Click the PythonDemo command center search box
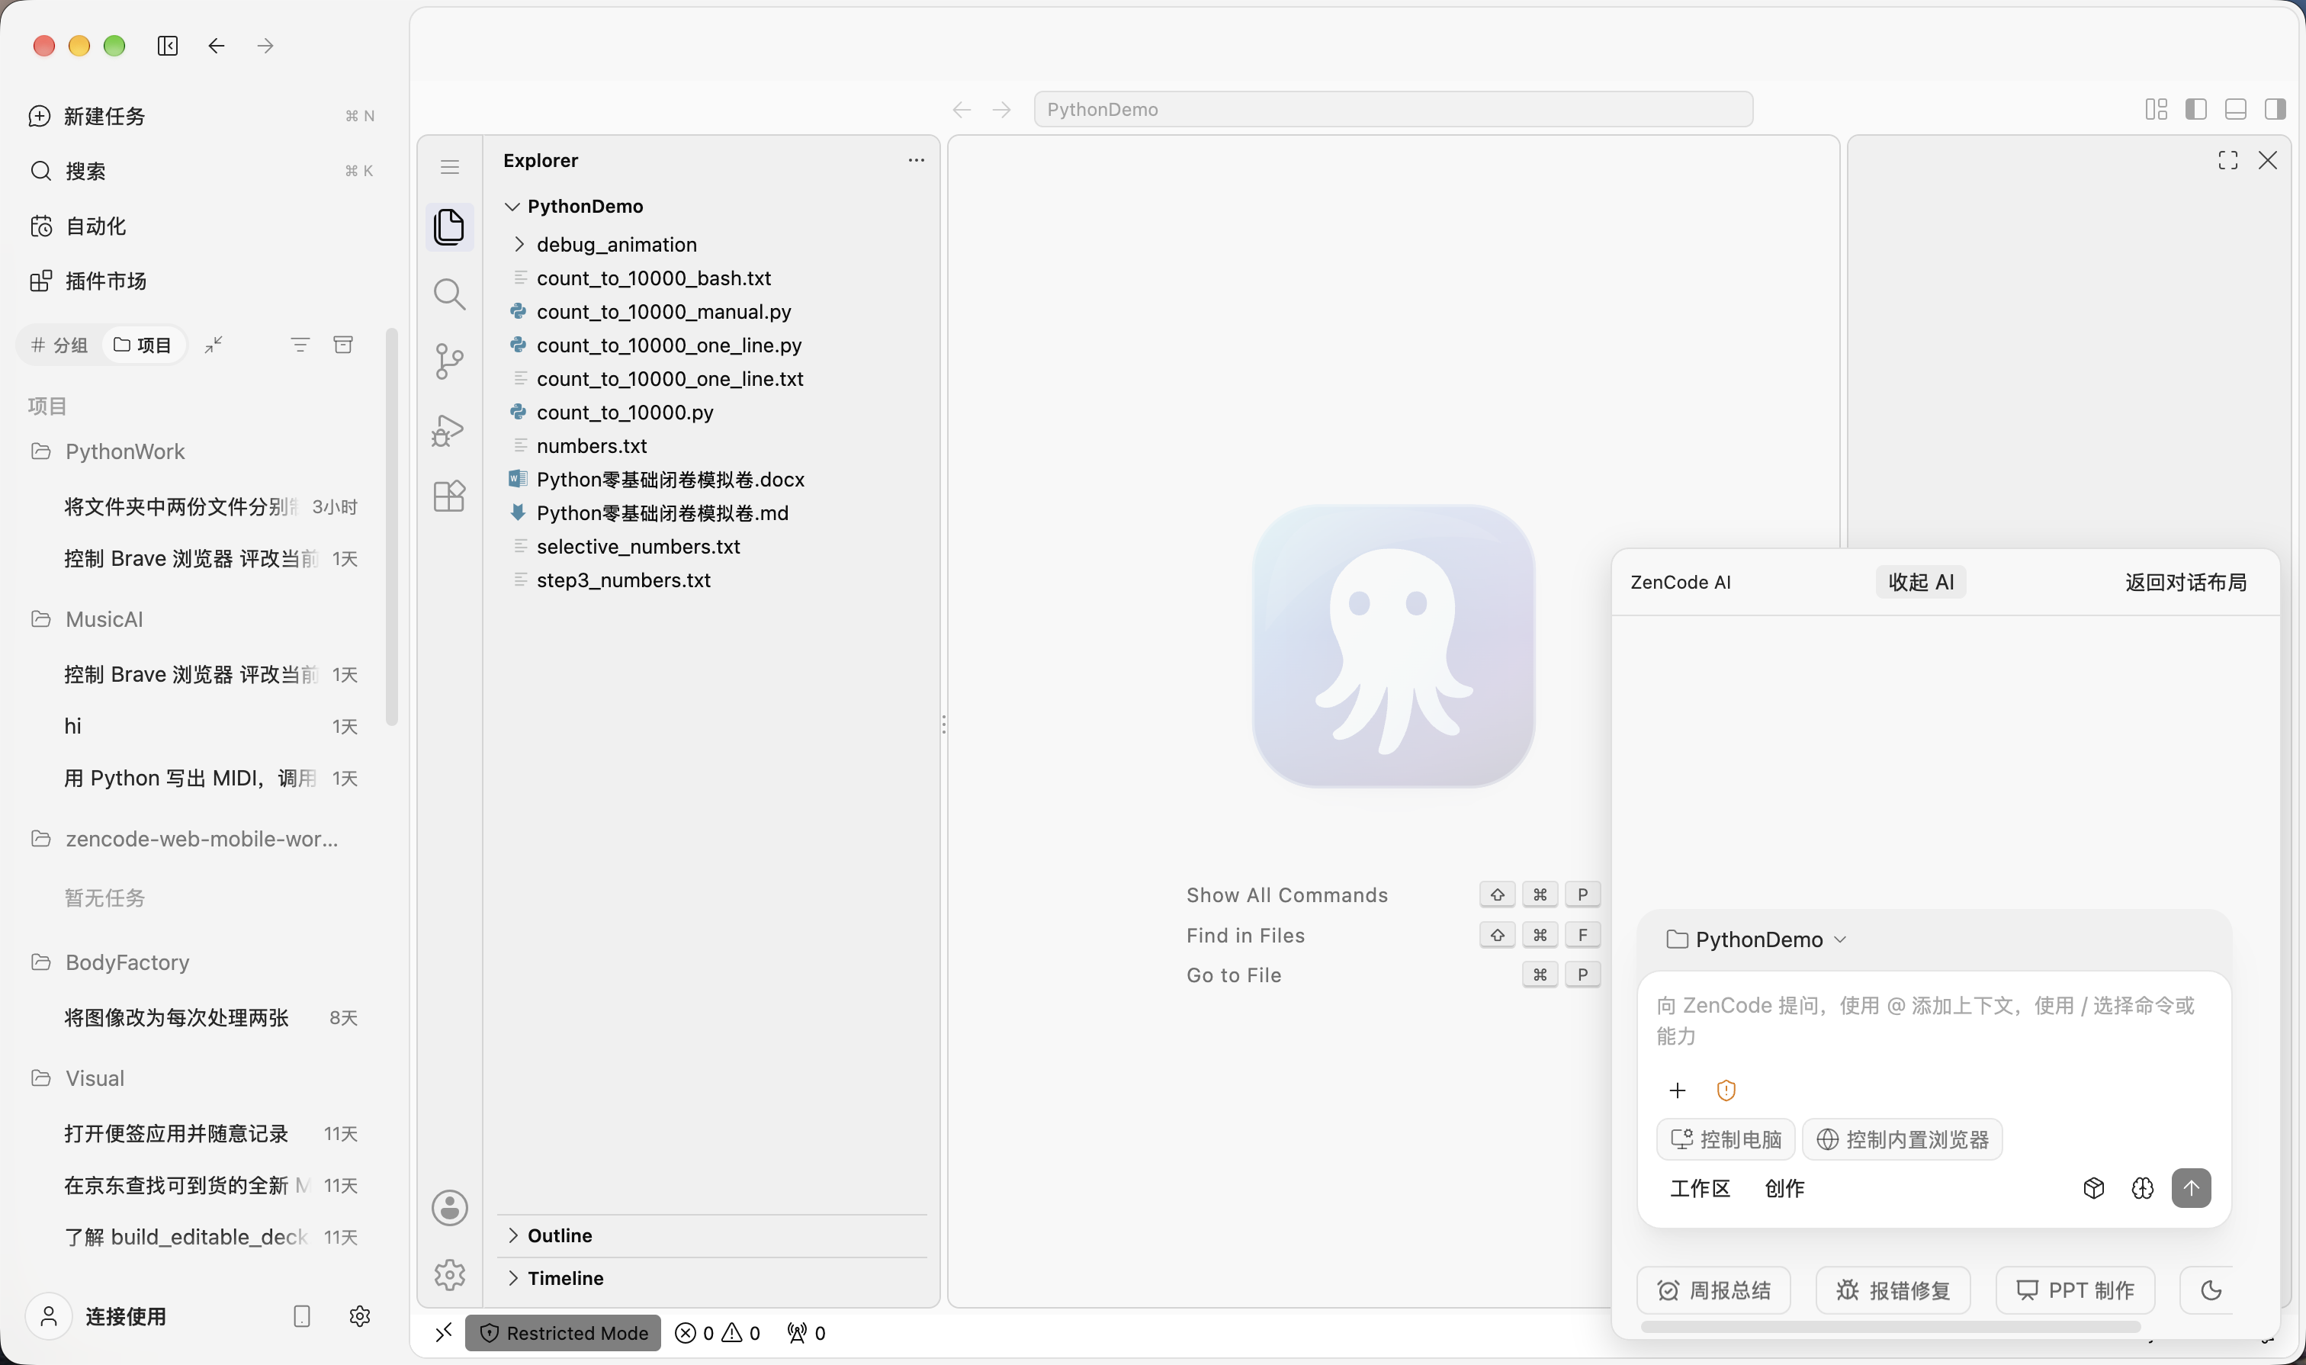 pyautogui.click(x=1392, y=110)
